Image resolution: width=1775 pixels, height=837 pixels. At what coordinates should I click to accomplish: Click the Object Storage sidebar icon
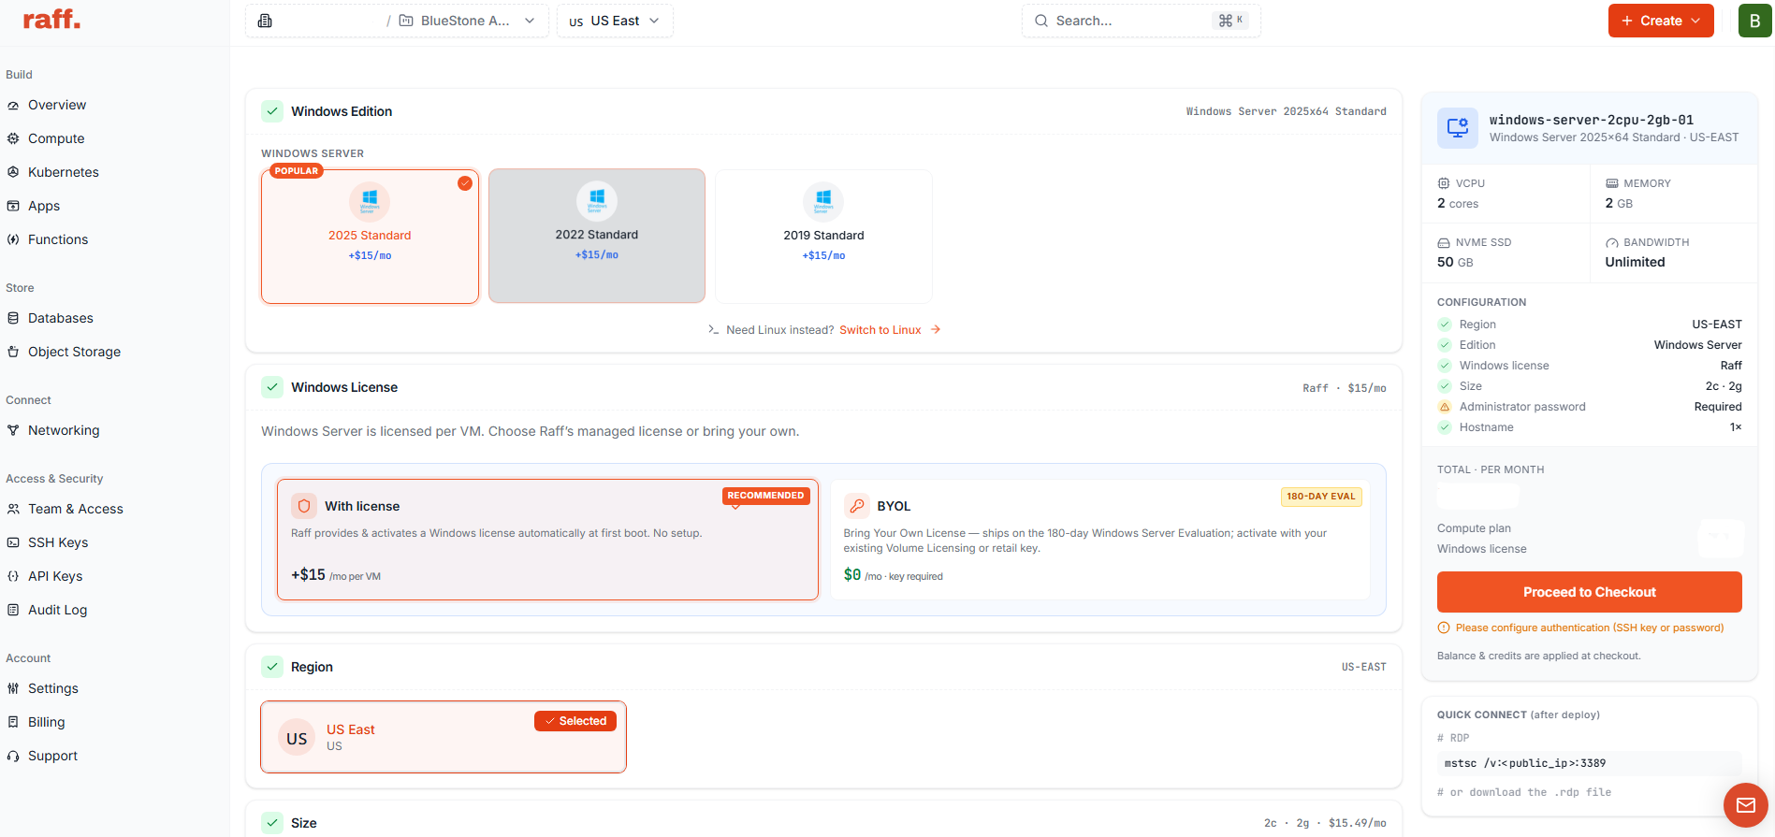(x=13, y=352)
